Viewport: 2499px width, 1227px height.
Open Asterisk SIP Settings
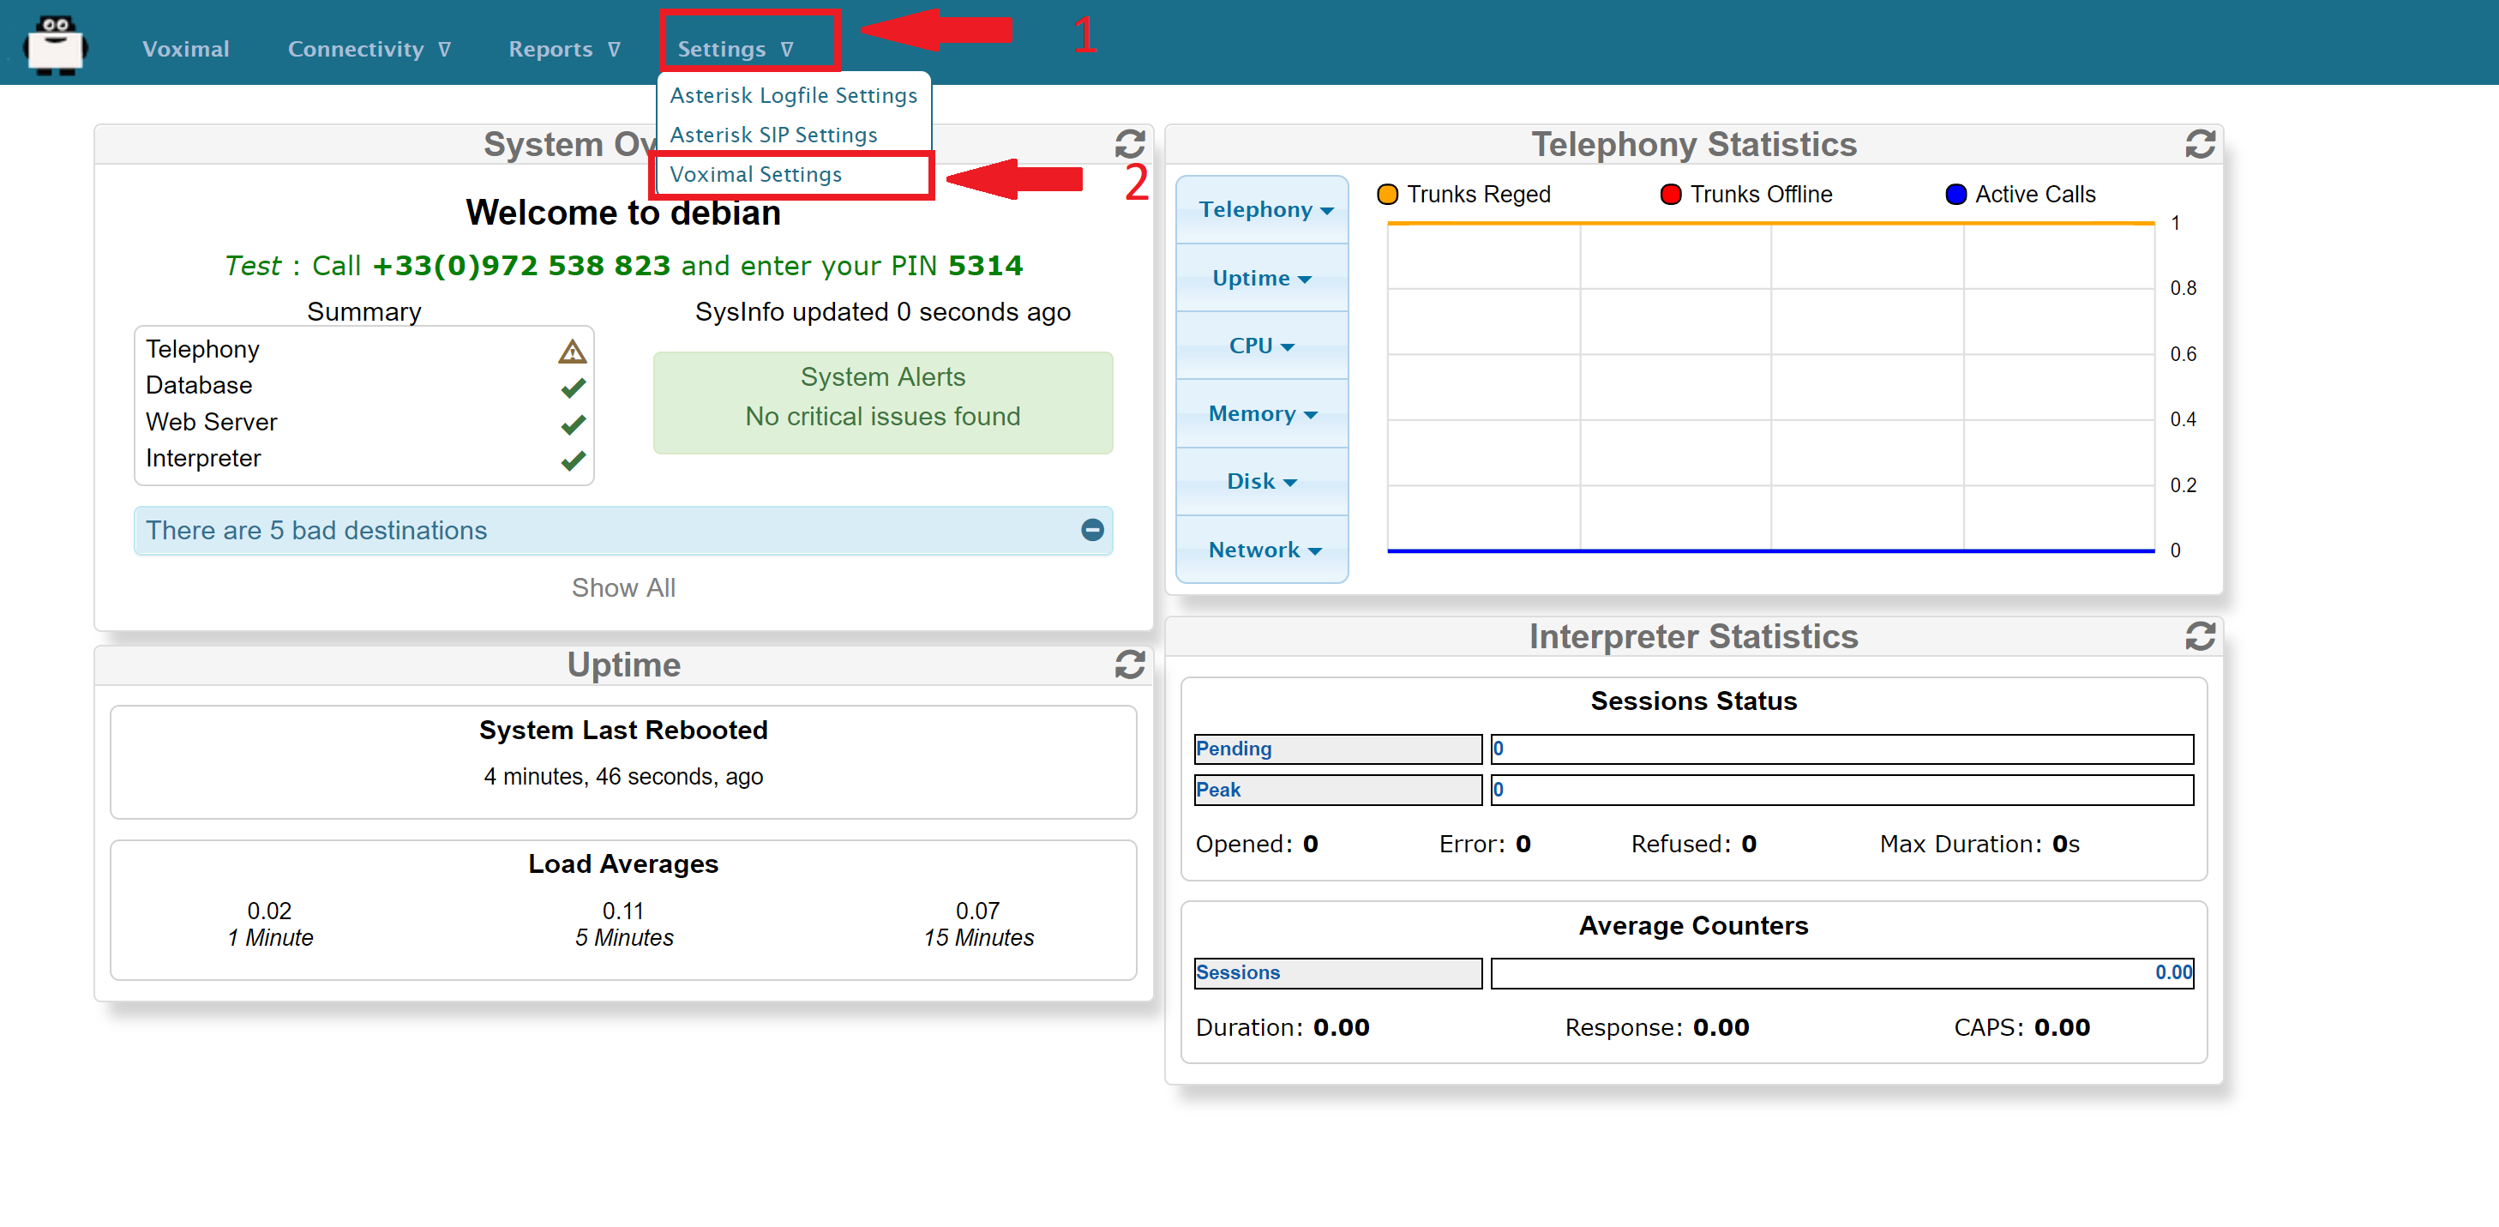[772, 135]
